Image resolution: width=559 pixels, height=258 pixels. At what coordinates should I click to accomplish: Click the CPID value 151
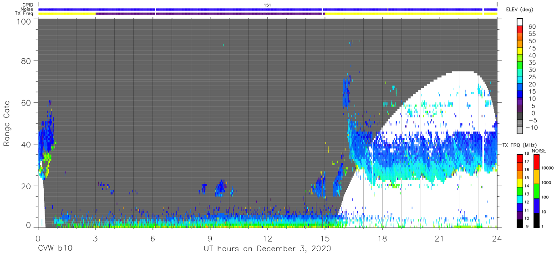(268, 5)
